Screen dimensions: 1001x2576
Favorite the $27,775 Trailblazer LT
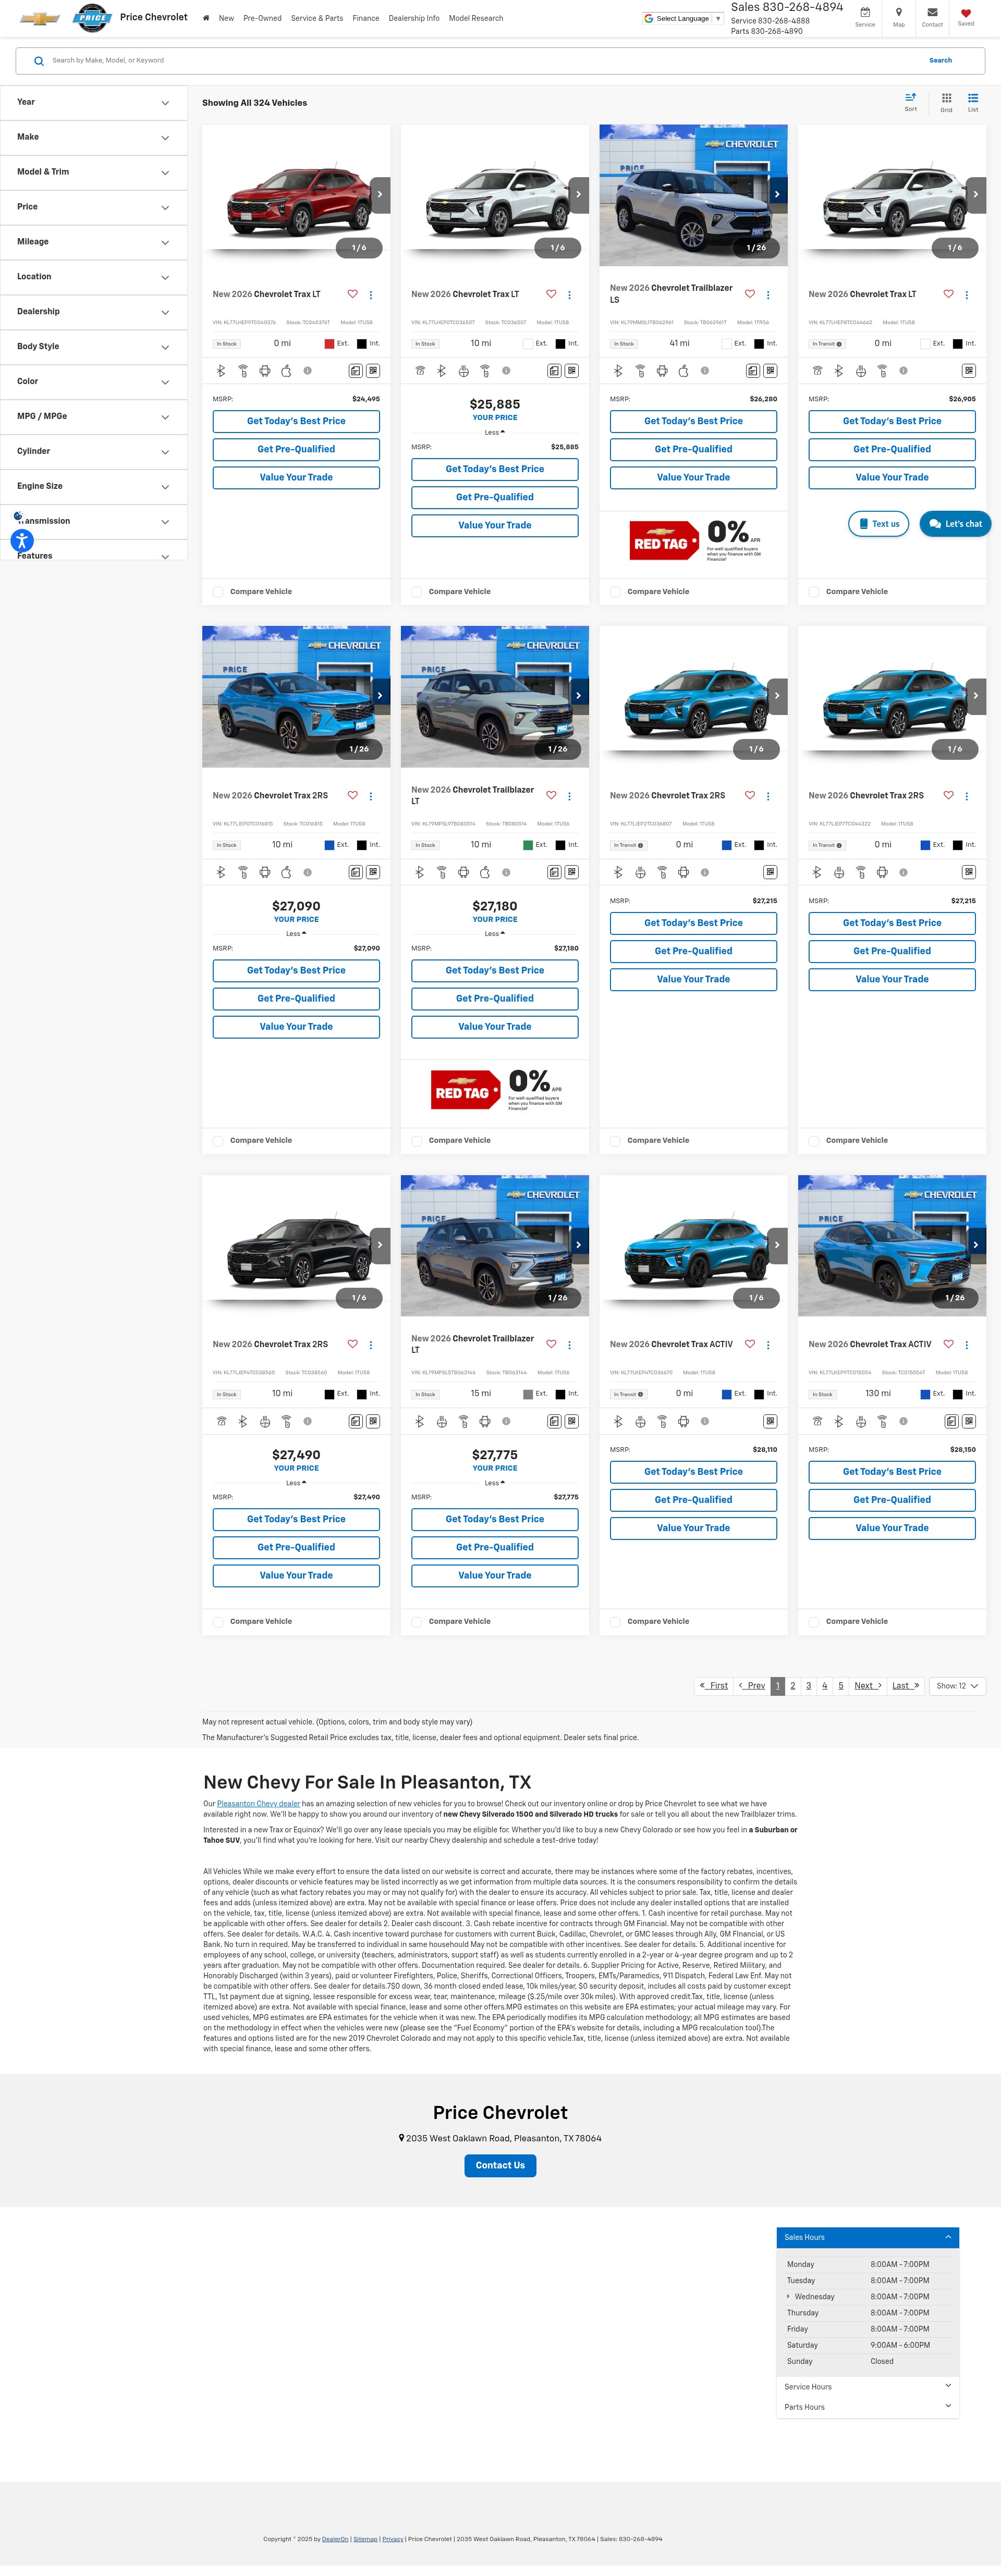(551, 1344)
